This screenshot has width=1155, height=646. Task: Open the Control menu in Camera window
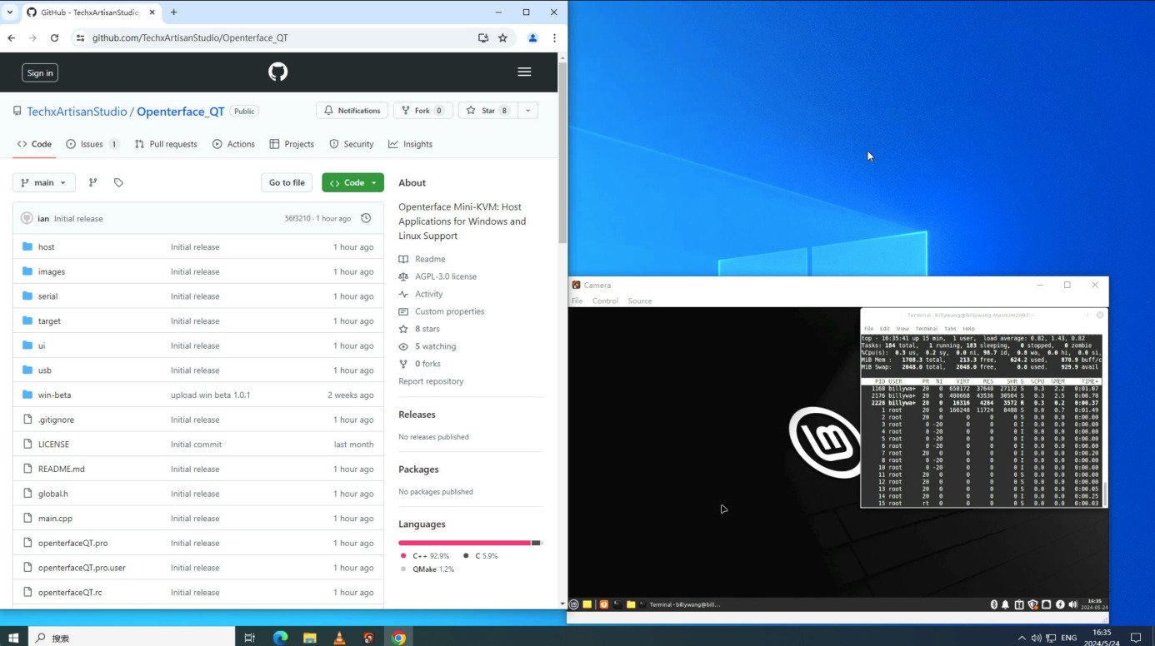click(605, 301)
